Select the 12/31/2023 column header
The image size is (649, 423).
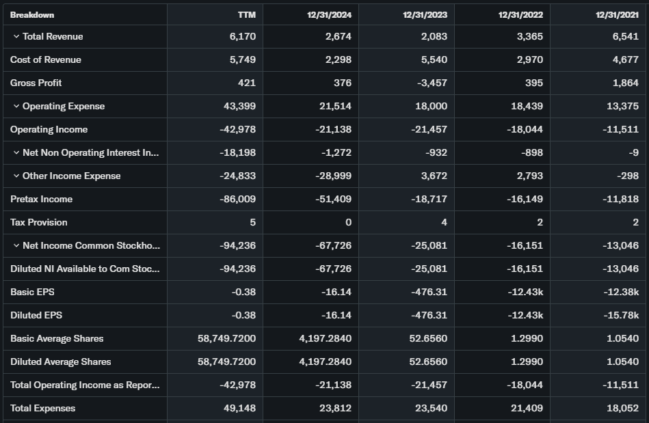(425, 14)
